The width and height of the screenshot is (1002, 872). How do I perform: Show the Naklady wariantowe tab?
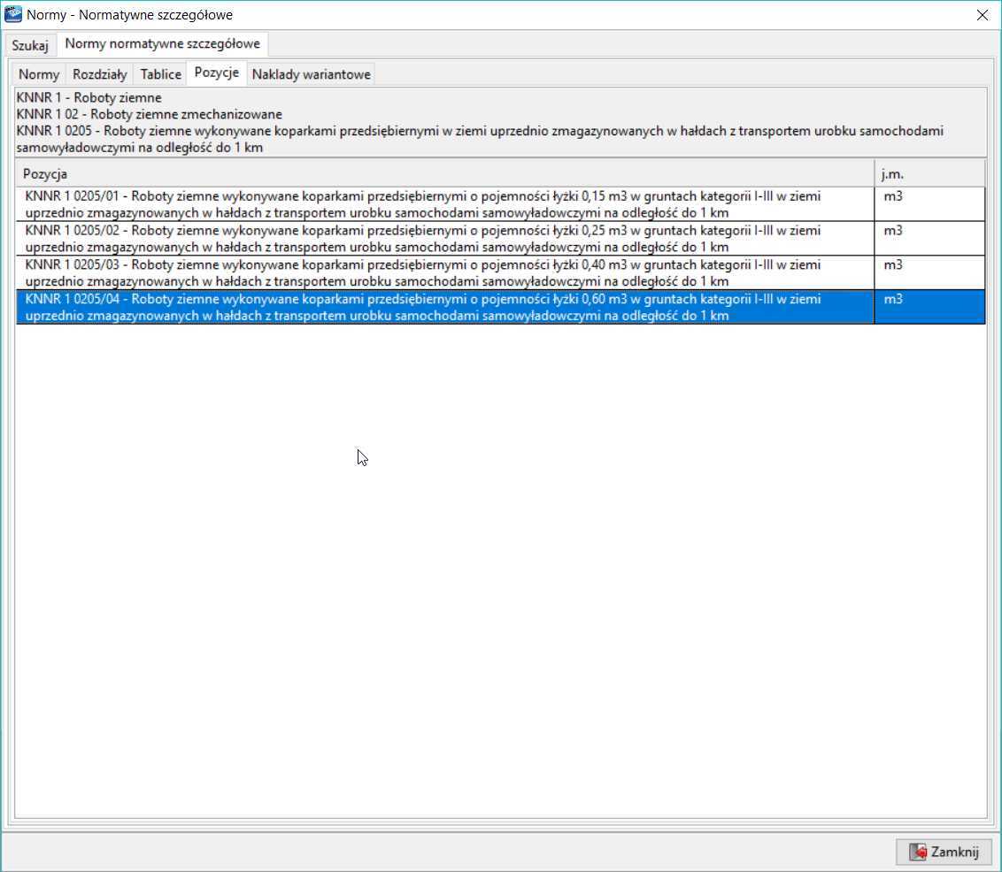point(311,75)
